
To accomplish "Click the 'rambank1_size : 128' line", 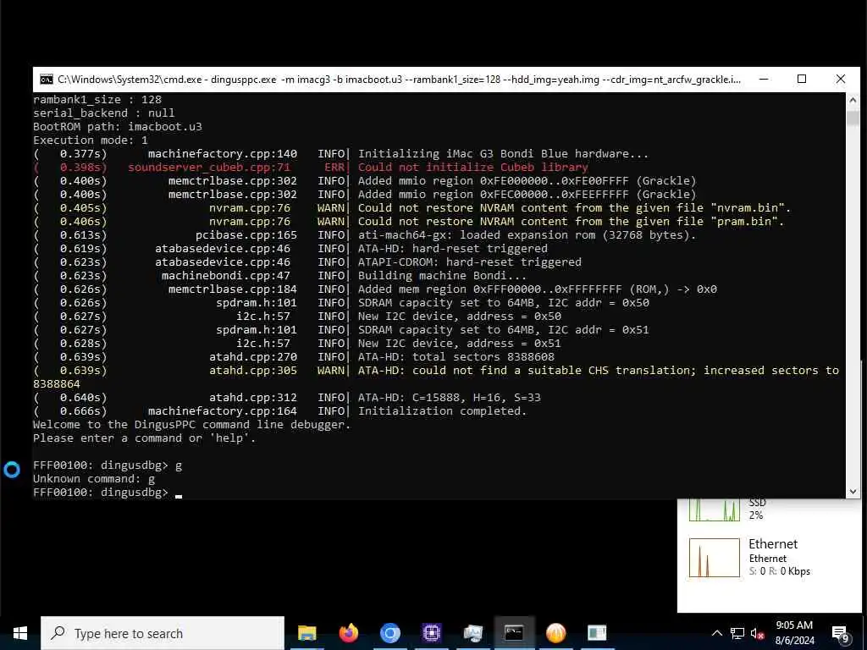I will (97, 100).
